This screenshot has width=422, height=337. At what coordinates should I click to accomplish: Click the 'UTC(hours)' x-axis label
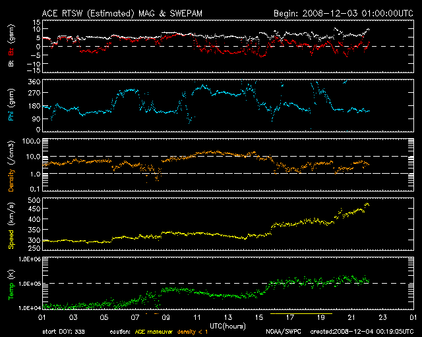pyautogui.click(x=227, y=326)
